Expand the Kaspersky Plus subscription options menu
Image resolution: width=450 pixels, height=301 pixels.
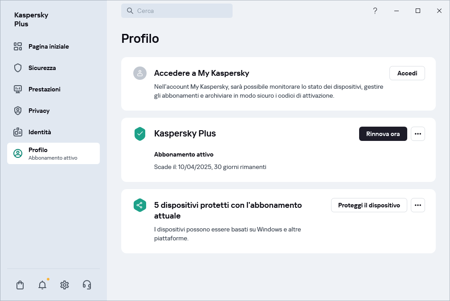(418, 134)
